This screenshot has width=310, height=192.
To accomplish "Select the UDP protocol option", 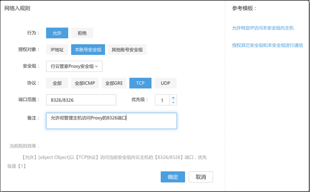I will coord(165,83).
